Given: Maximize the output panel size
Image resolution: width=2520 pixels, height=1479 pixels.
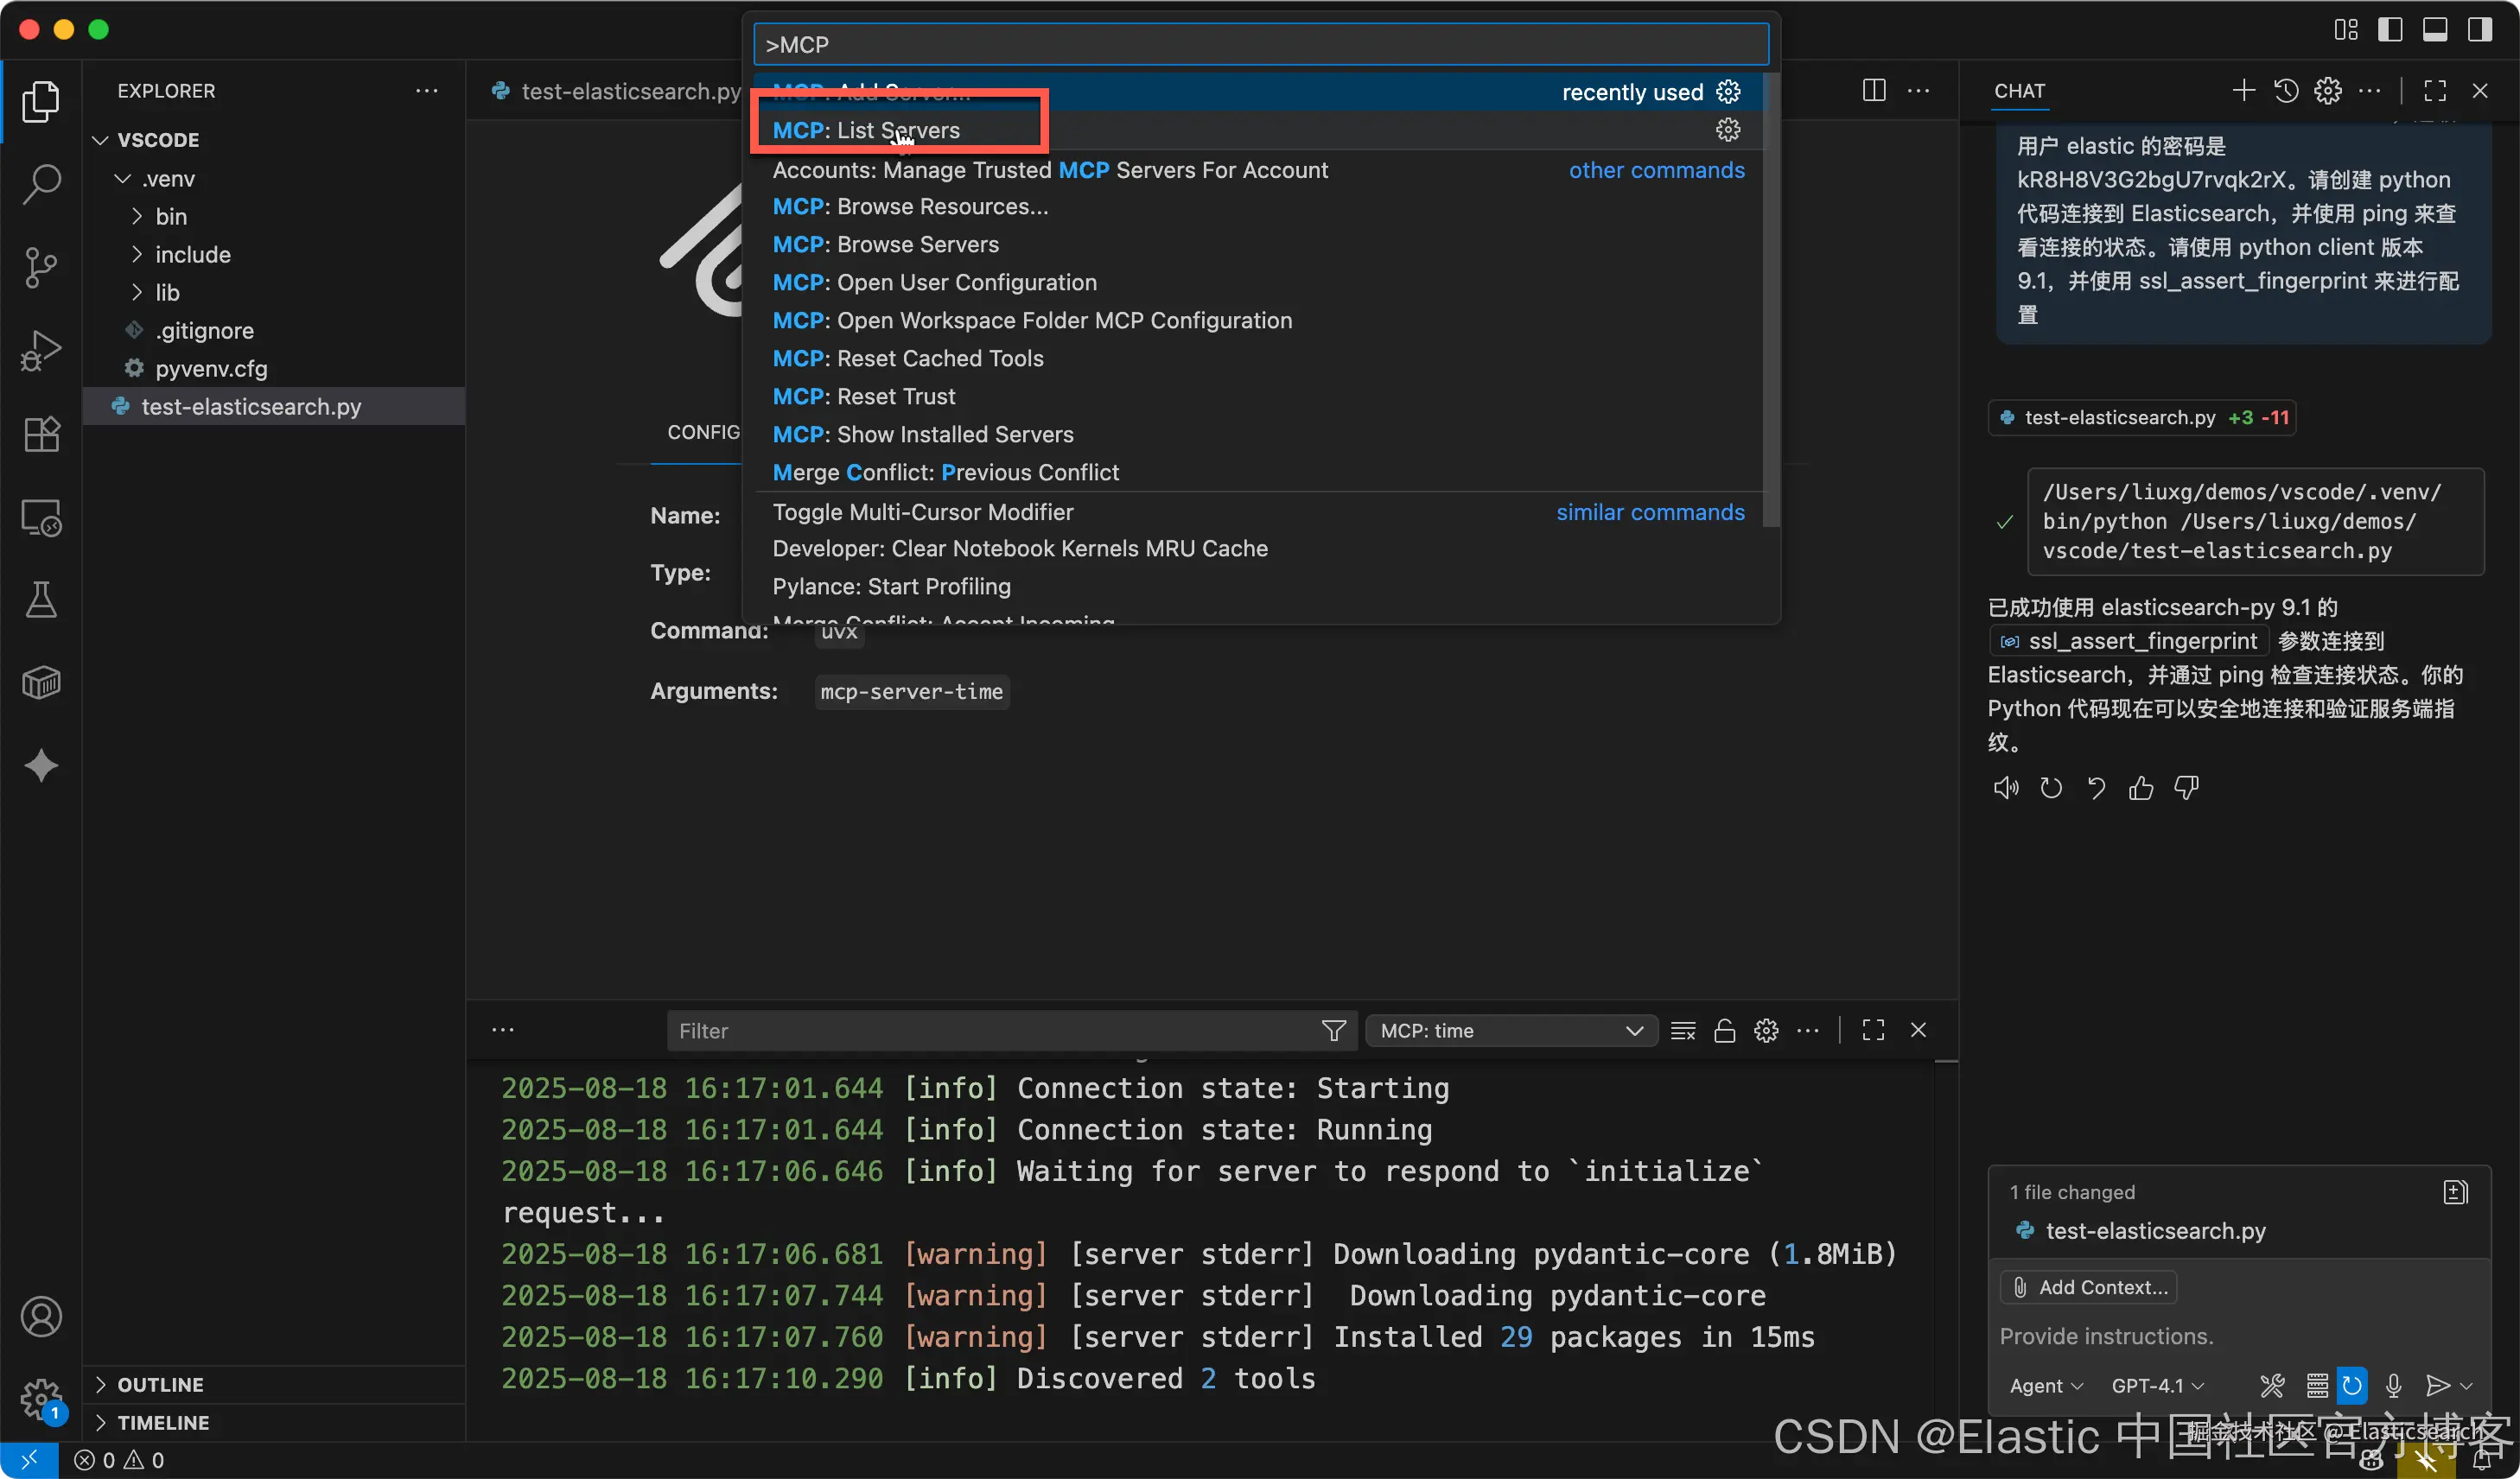Looking at the screenshot, I should [x=1873, y=1031].
